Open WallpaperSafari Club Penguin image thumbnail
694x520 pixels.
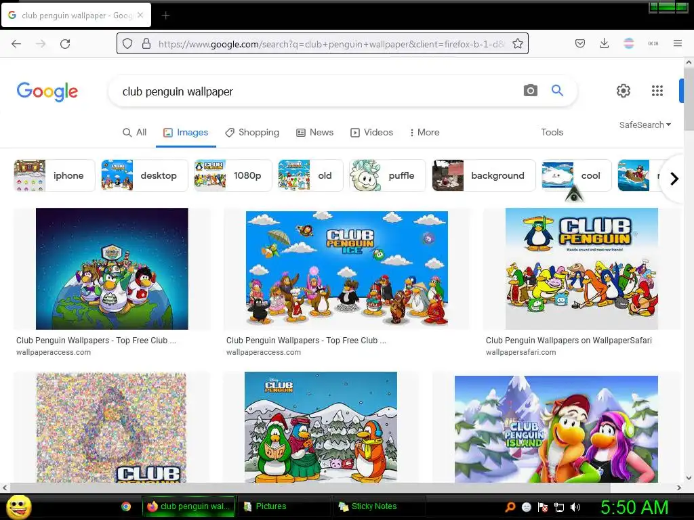581,269
